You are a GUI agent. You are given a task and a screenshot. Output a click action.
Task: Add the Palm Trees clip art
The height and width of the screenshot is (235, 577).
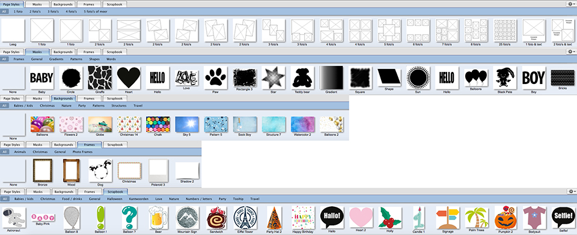coord(477,218)
